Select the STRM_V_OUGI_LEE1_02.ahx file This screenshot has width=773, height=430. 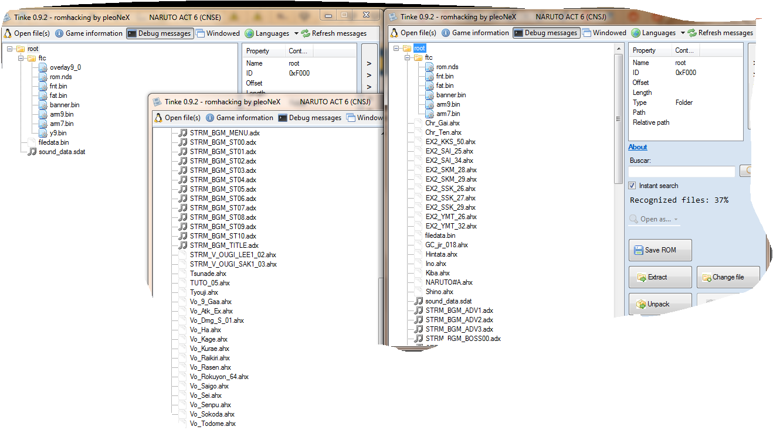[233, 255]
